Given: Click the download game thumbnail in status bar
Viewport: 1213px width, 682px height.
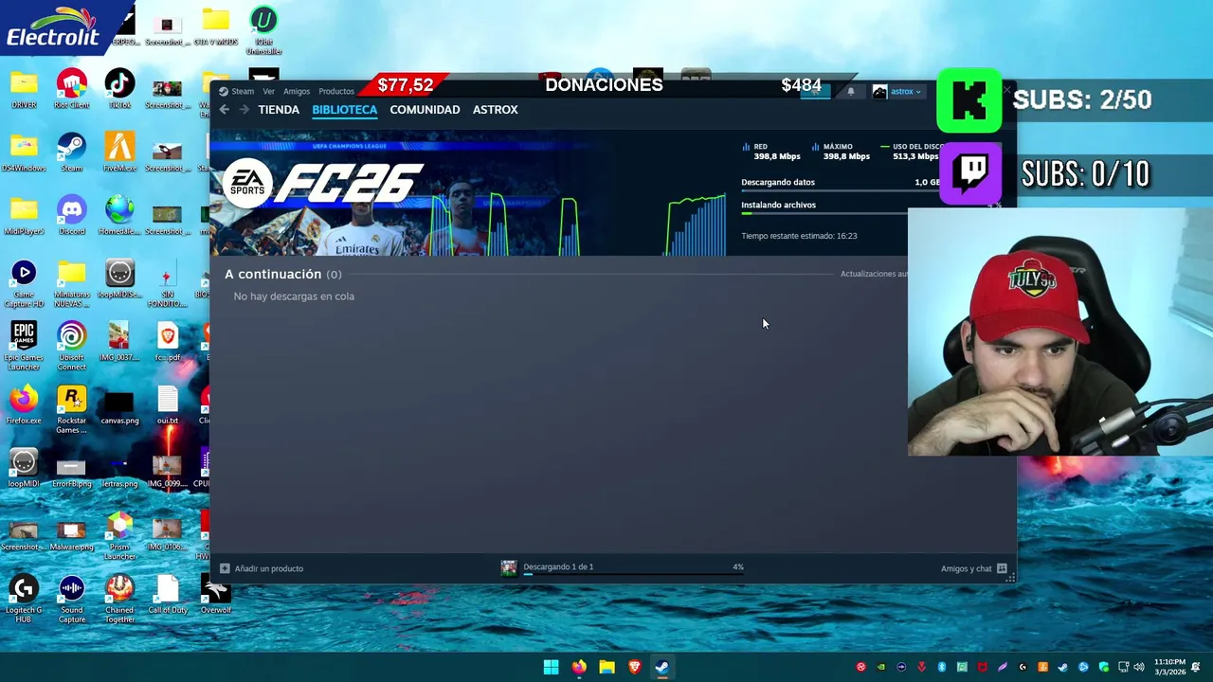Looking at the screenshot, I should (x=509, y=567).
